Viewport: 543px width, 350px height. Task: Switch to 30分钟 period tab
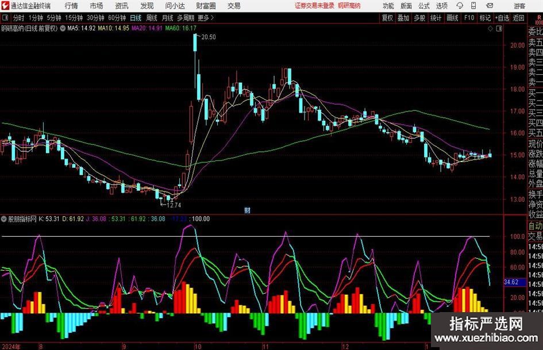pos(95,18)
